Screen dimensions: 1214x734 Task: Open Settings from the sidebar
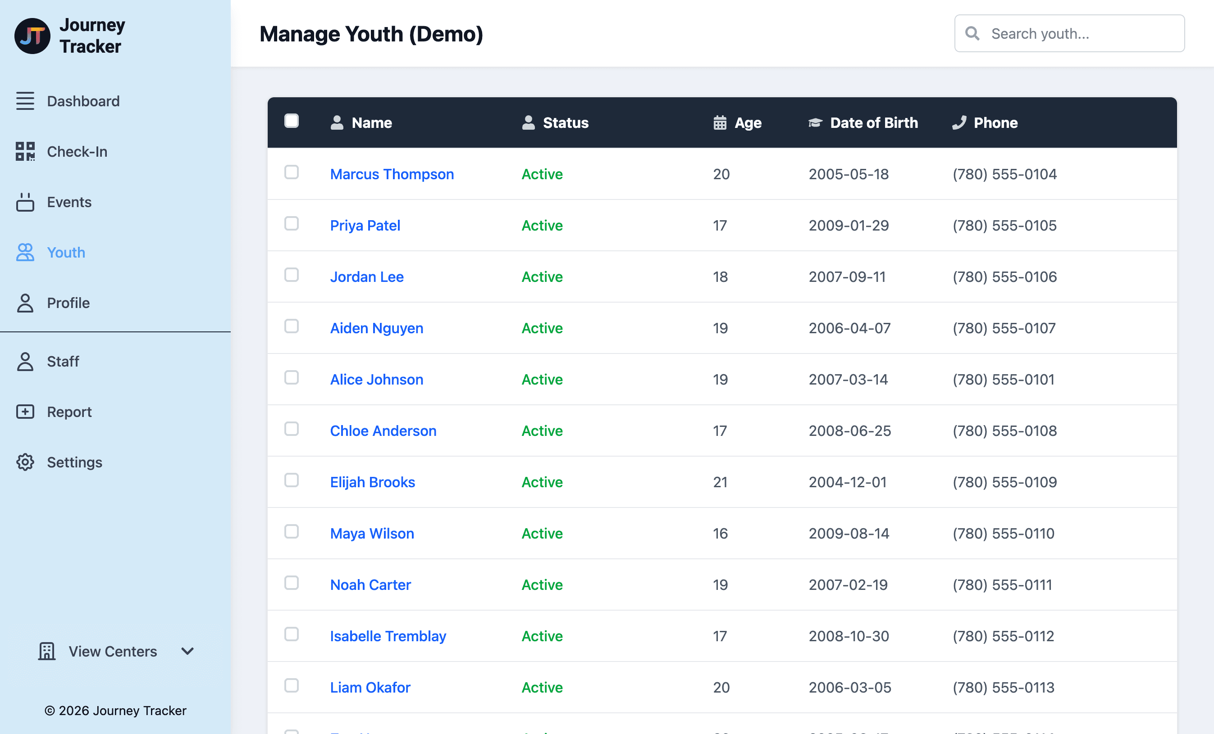coord(74,462)
